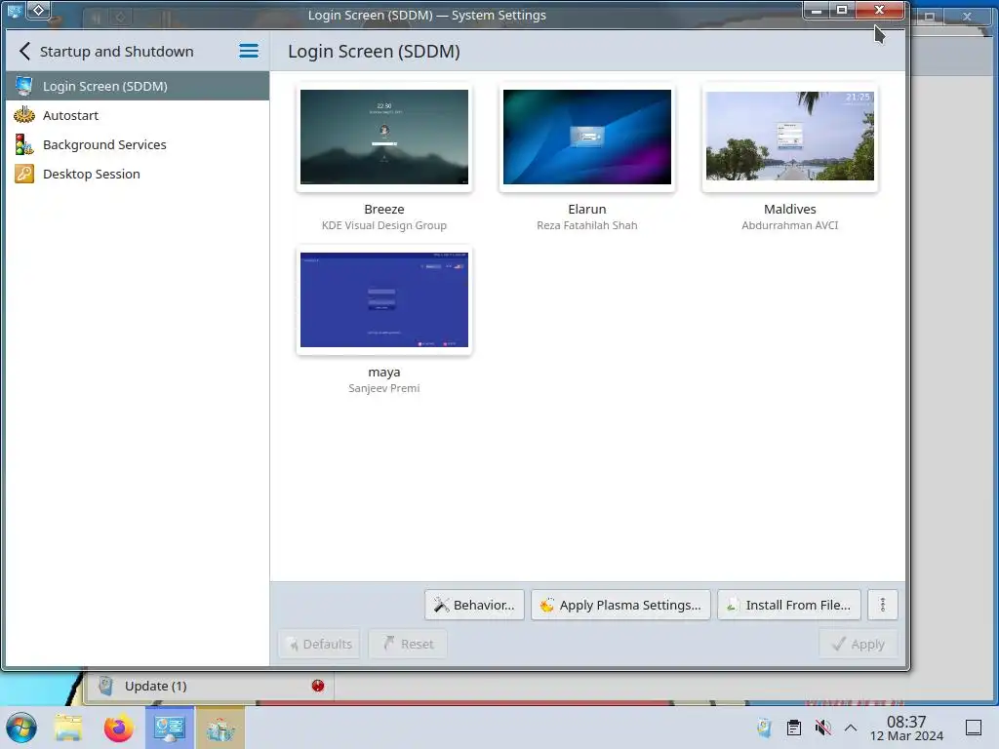Click the Autostart gear icon
The image size is (999, 749).
pos(24,115)
